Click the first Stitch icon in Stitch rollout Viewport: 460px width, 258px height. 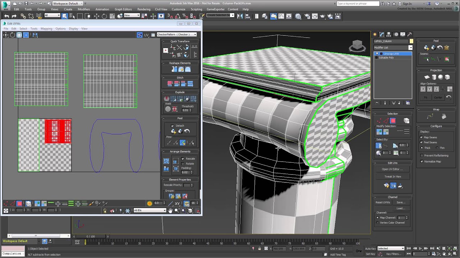click(170, 84)
